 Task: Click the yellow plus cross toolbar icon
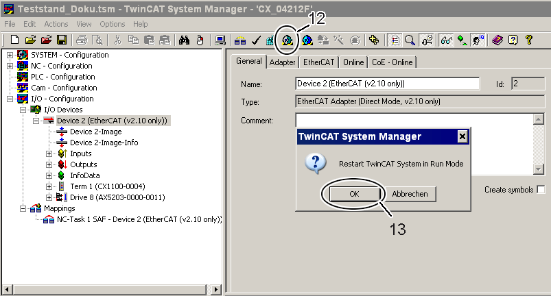(374, 40)
